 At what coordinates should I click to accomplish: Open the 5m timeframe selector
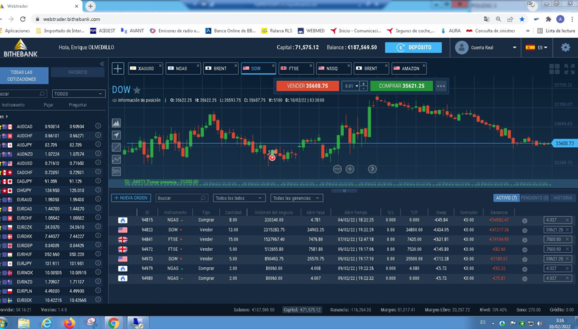click(x=116, y=171)
